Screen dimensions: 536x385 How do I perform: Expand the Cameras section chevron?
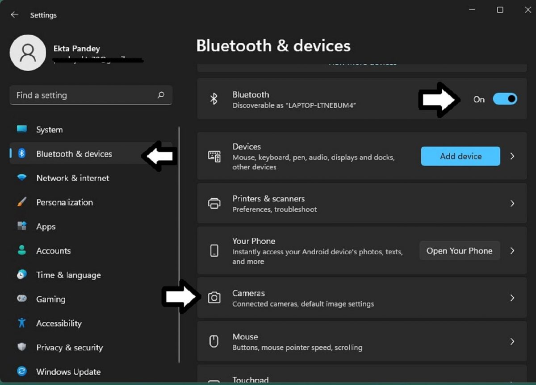click(x=512, y=298)
